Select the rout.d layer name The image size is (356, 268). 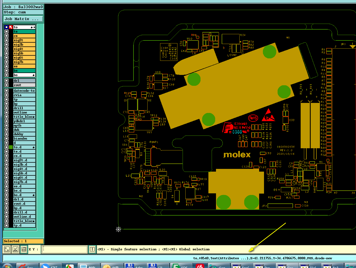pyautogui.click(x=24, y=204)
